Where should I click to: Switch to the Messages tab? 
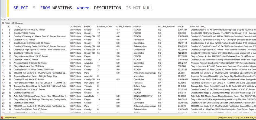(x=19, y=23)
